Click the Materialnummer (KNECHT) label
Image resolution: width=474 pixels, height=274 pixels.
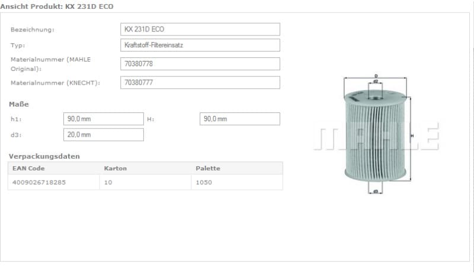click(55, 83)
